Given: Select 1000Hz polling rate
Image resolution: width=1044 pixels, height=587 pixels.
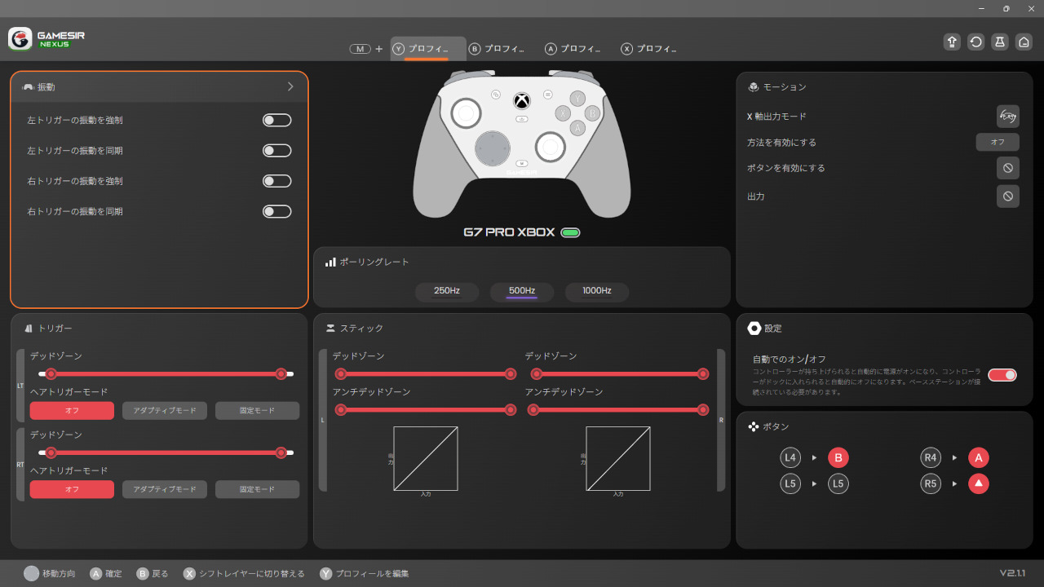Looking at the screenshot, I should coord(597,291).
